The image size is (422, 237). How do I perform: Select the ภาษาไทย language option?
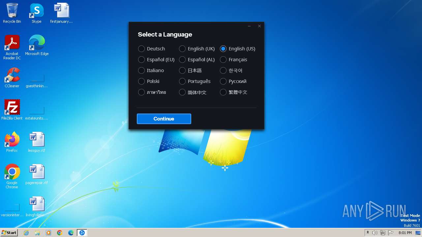coord(152,92)
